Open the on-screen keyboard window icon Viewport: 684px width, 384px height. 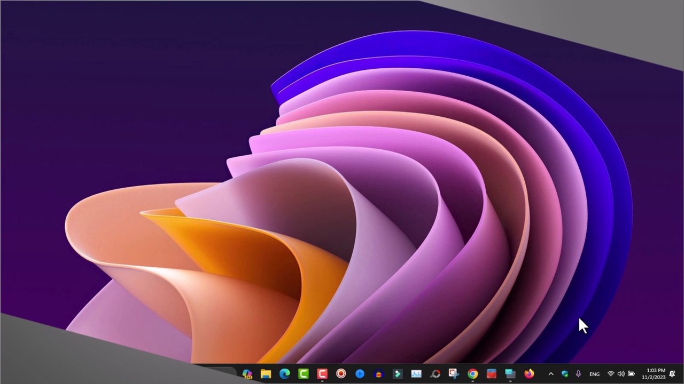510,374
